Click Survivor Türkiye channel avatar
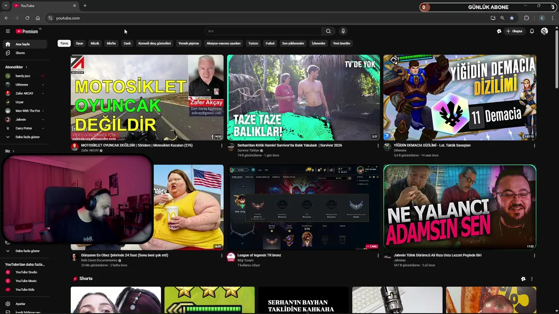Viewport: 559px width, 314px height. point(231,147)
